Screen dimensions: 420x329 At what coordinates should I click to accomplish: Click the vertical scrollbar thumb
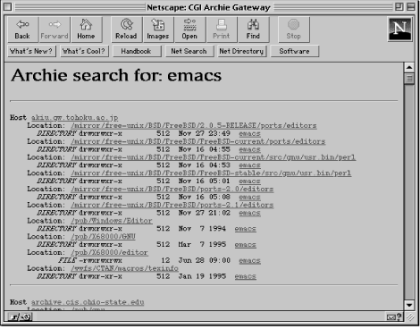(x=409, y=79)
